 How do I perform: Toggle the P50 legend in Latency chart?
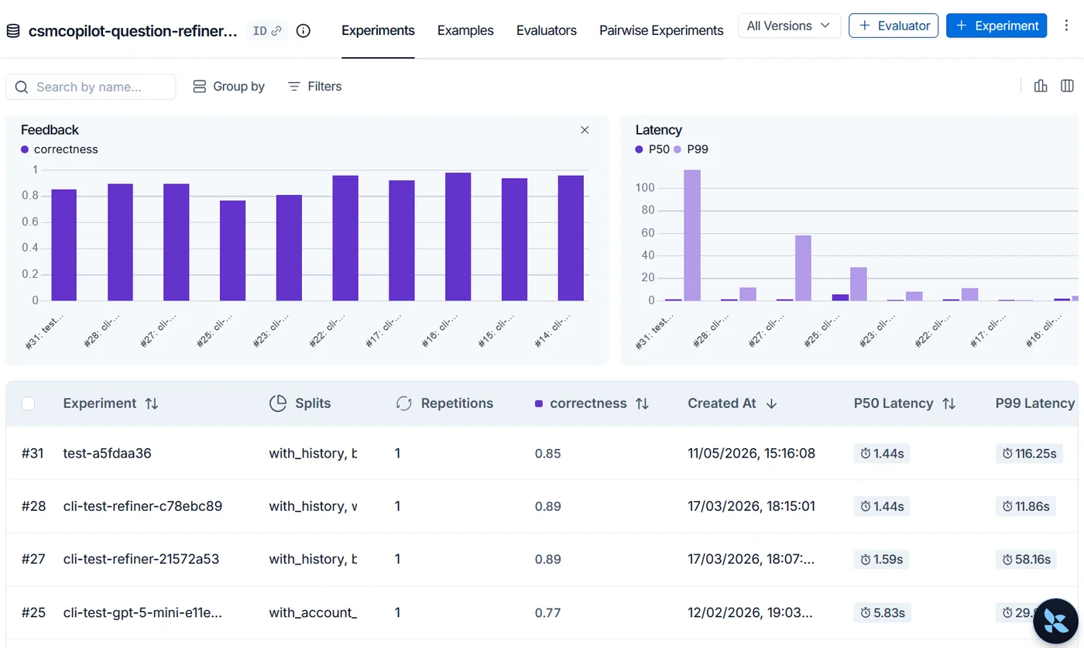[x=653, y=149]
